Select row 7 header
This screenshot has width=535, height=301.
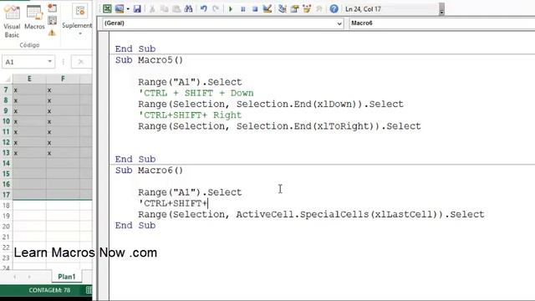(x=6, y=90)
